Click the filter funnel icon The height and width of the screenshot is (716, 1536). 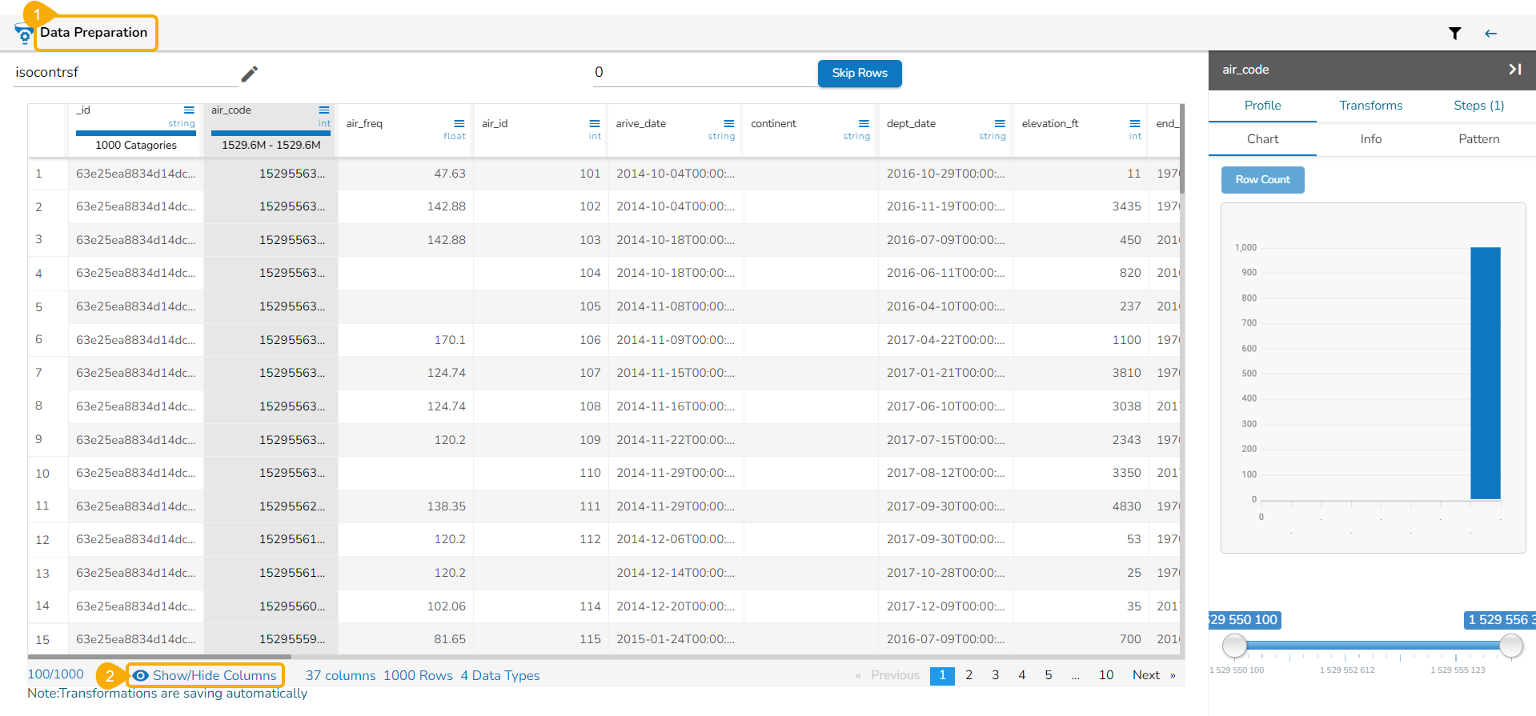point(1454,33)
